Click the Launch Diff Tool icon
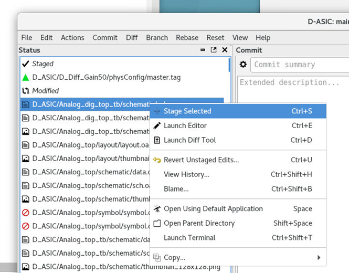The image size is (349, 273). pyautogui.click(x=157, y=140)
